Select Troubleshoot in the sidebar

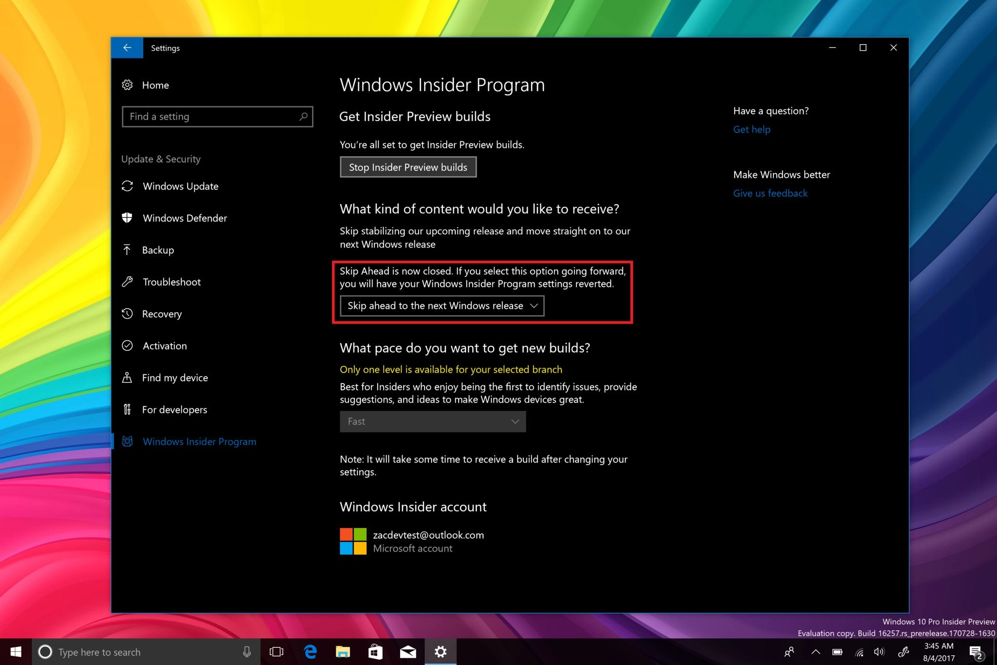171,282
